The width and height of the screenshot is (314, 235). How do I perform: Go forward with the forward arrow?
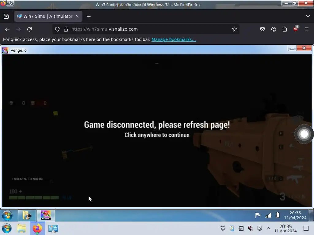pos(18,29)
